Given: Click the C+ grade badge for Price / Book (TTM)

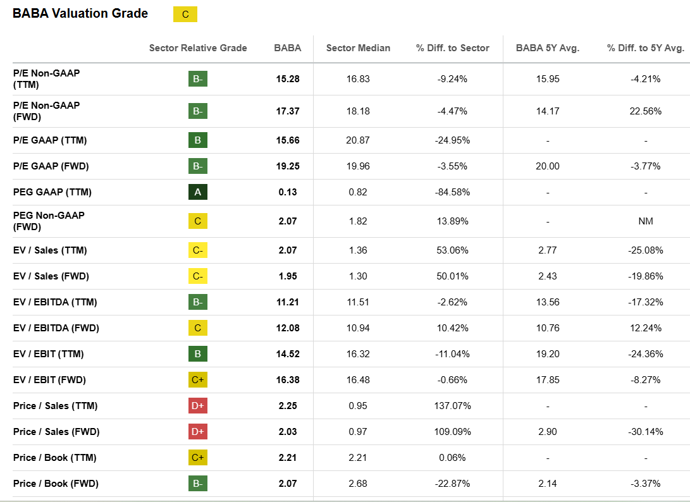Looking at the screenshot, I should 198,458.
